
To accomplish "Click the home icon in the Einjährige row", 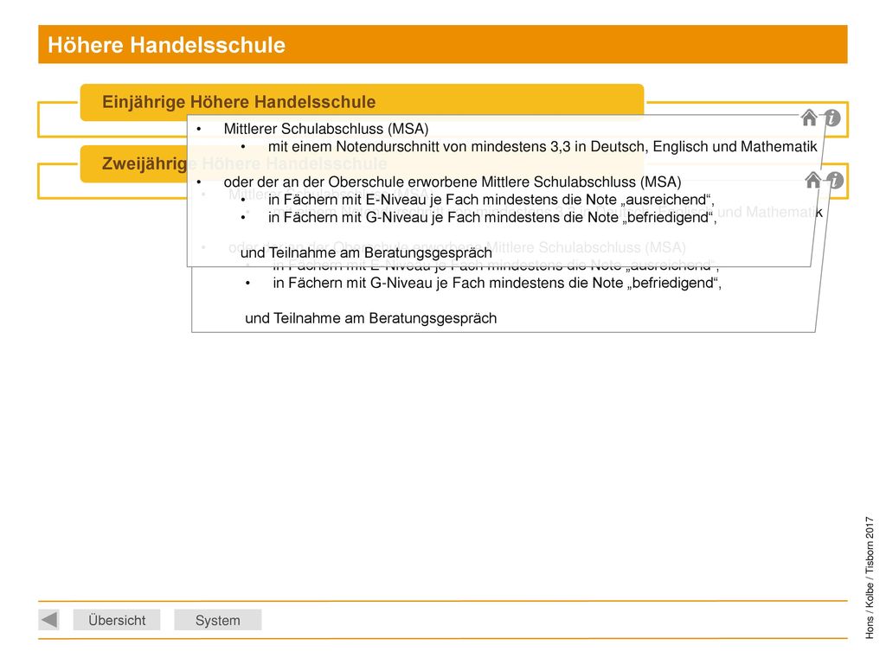I will coord(809,118).
